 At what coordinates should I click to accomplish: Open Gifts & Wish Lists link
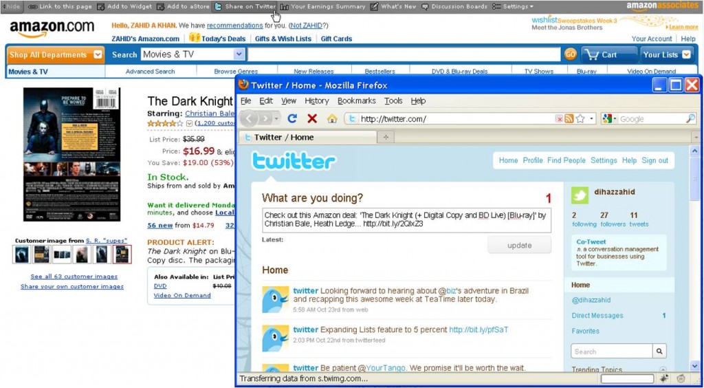point(283,39)
